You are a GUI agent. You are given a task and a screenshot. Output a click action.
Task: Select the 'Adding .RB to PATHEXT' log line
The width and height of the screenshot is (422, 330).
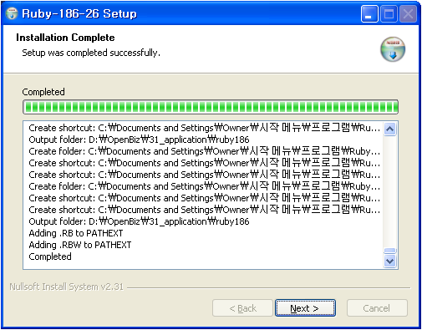click(x=76, y=233)
